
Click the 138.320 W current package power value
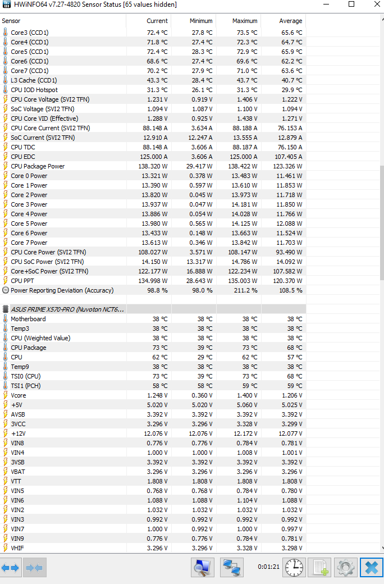click(x=153, y=166)
